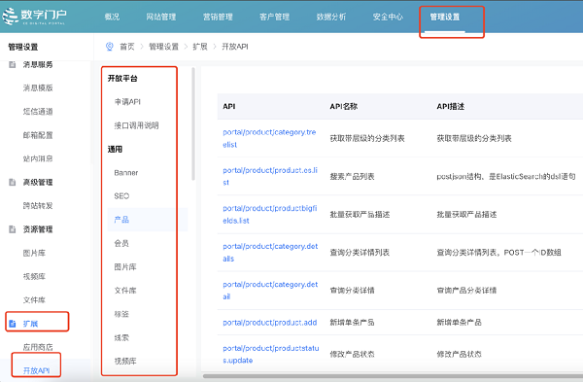Screen dimensions: 583x382
Task: Expand the 扩展 sidebar group
Action: [30, 324]
